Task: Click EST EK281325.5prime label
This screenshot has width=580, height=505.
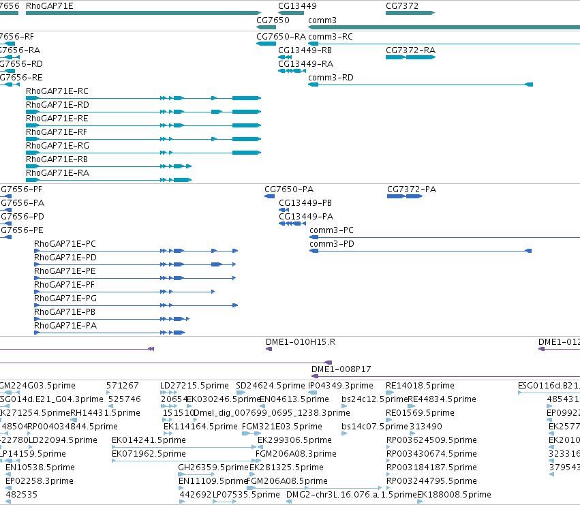Action: point(286,468)
